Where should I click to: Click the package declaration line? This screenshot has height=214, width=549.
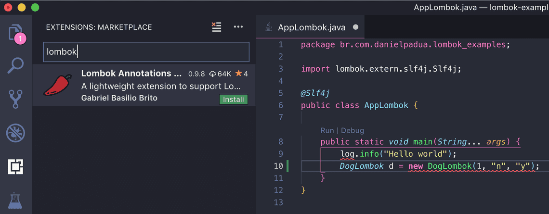point(406,45)
